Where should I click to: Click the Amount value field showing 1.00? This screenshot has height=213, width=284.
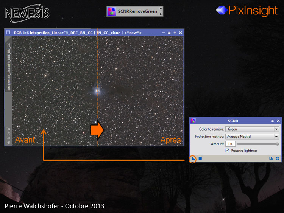pos(230,144)
